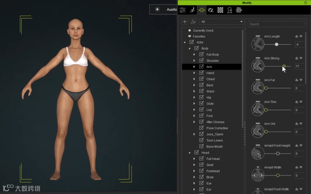
Task: Toggle the Body checkbox
Action: click(197, 48)
